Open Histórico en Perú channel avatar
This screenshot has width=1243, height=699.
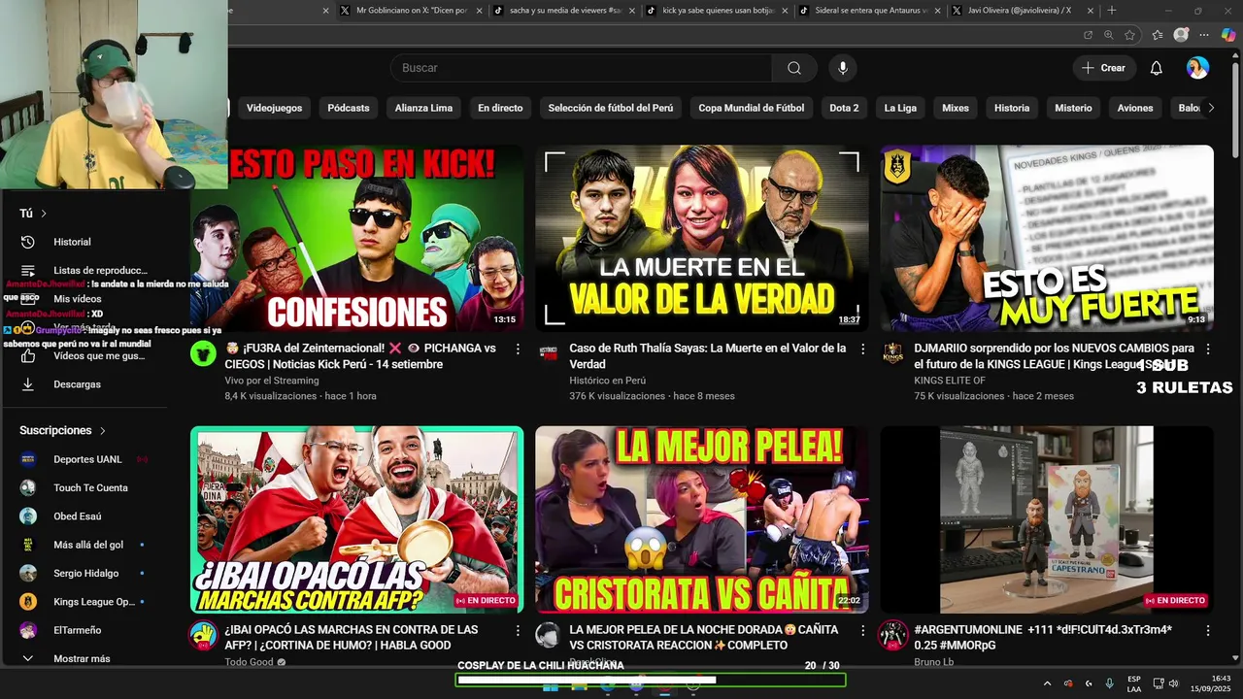[x=548, y=352]
